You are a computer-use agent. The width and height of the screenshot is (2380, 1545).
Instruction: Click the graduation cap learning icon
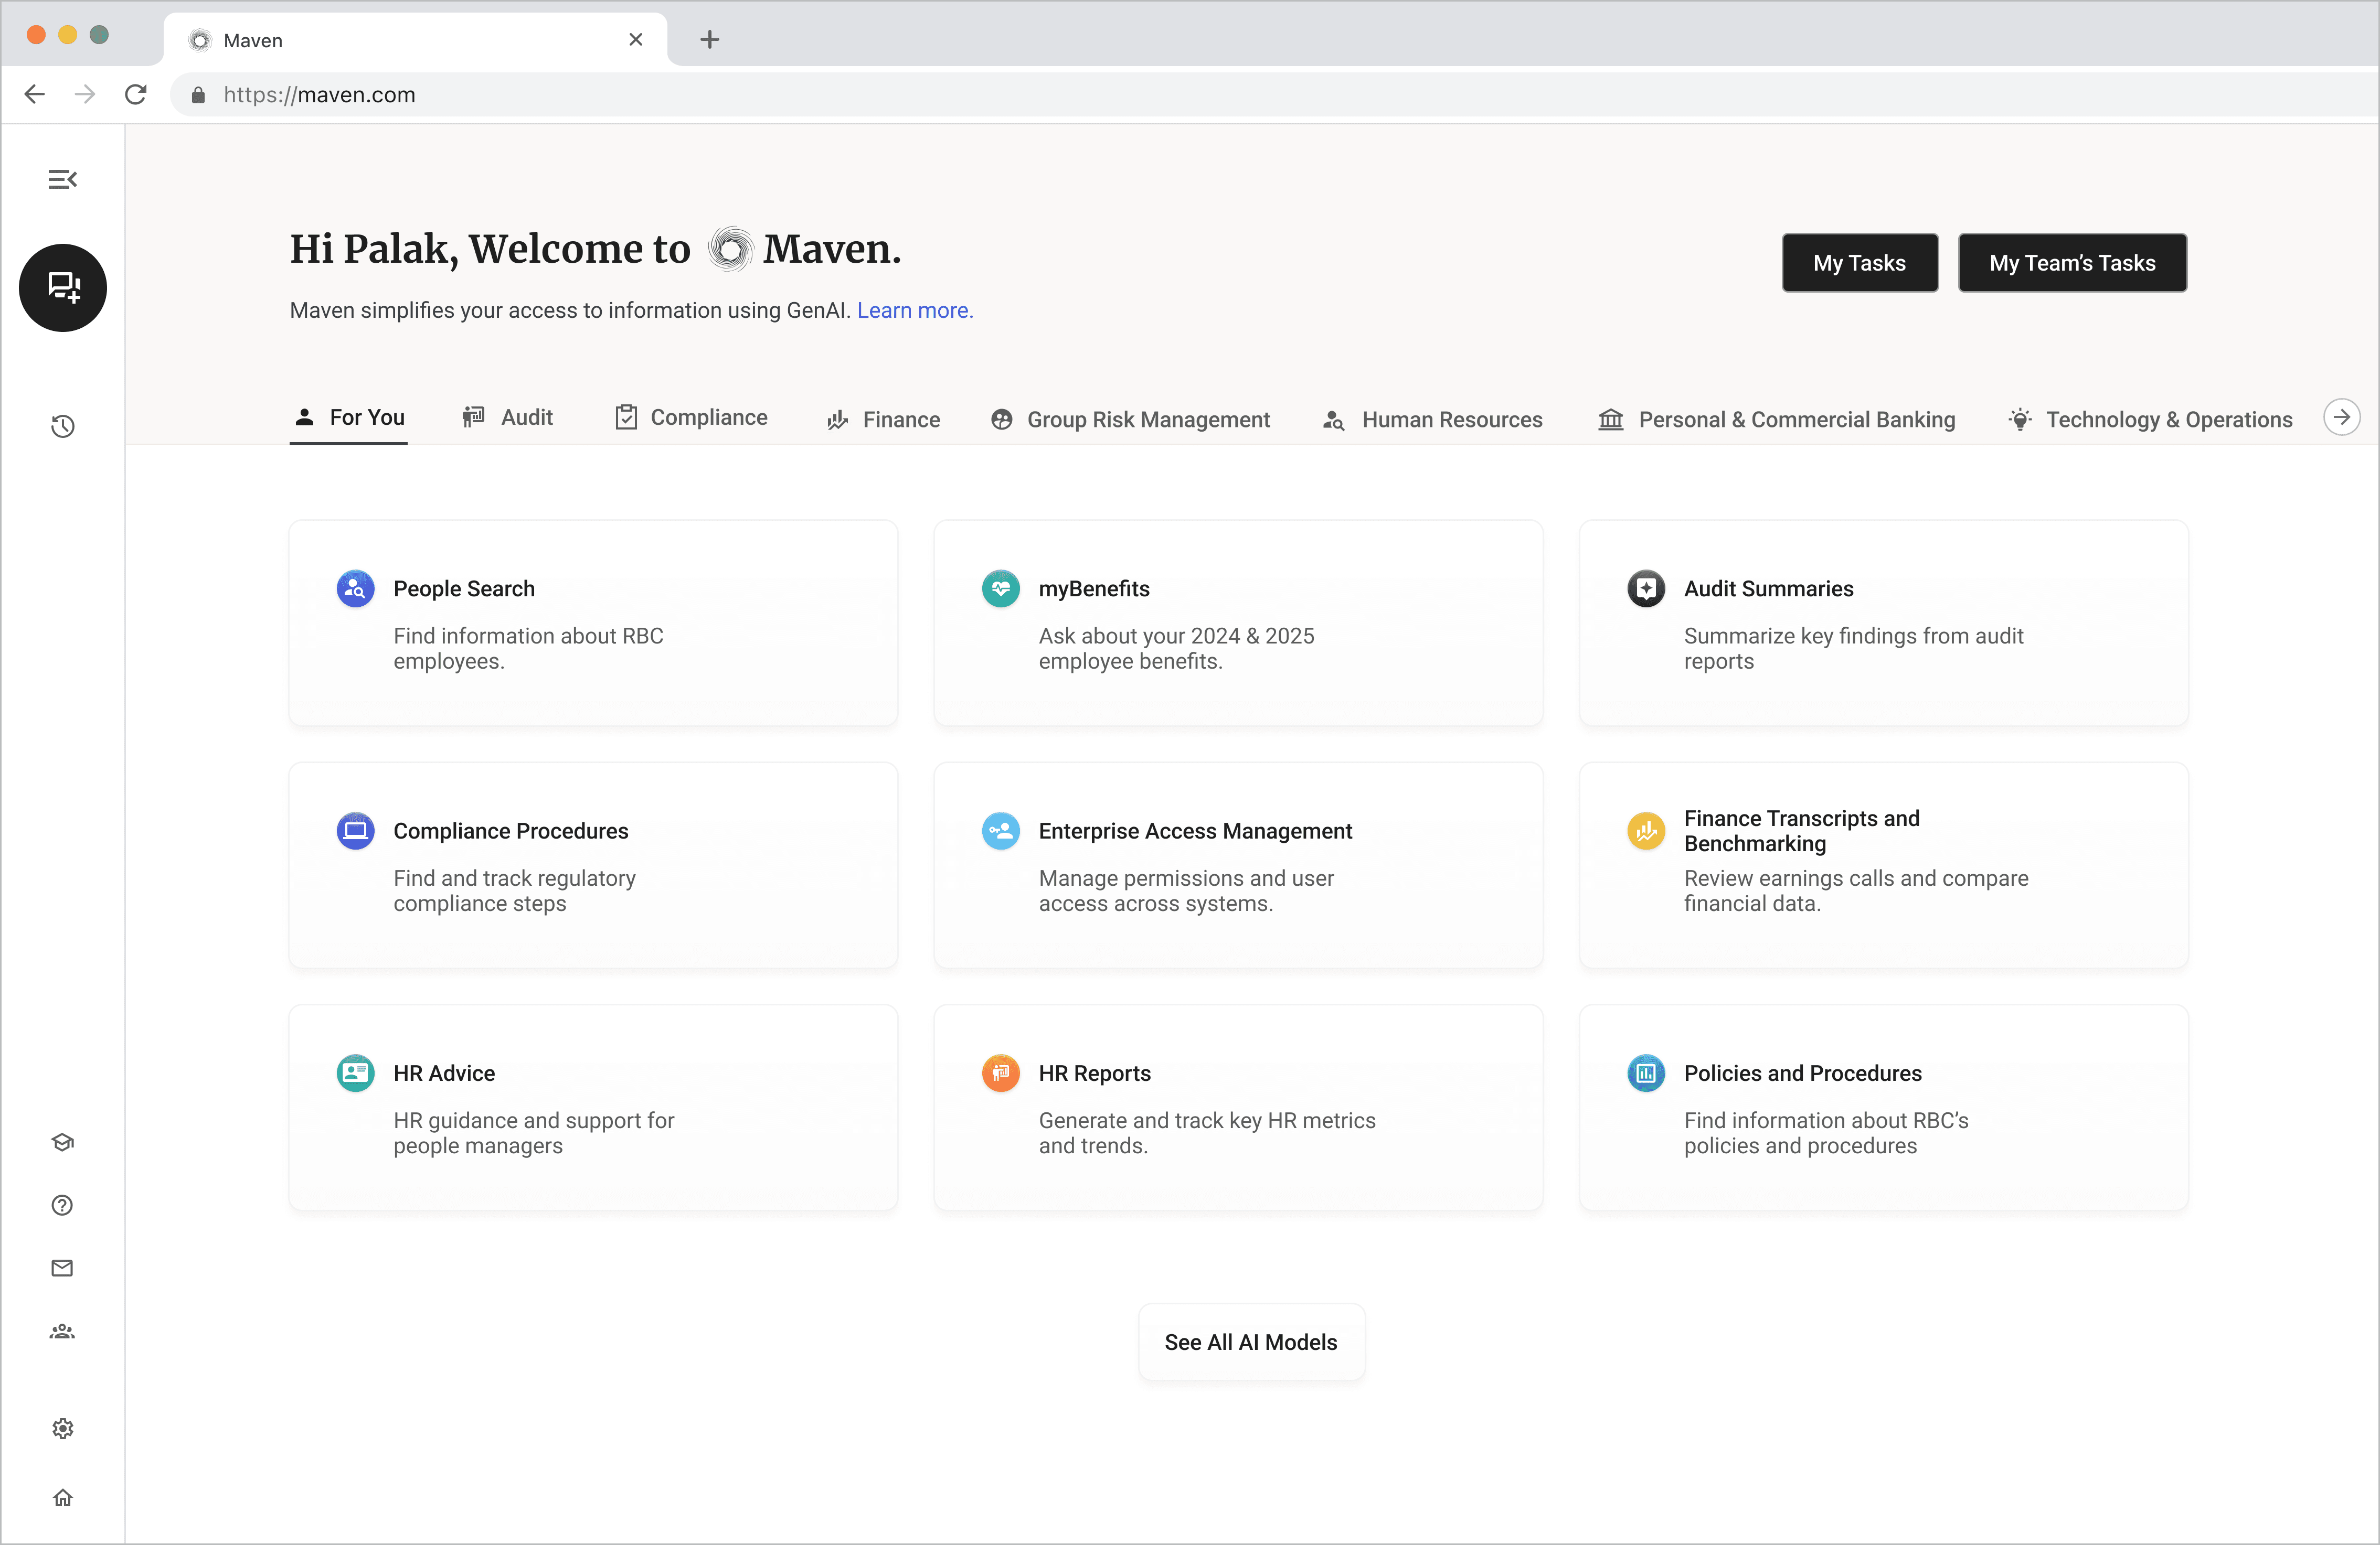63,1142
